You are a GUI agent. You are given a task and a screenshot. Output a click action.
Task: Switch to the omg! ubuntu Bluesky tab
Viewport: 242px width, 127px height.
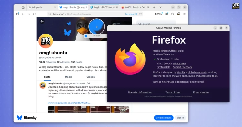coord(73,7)
